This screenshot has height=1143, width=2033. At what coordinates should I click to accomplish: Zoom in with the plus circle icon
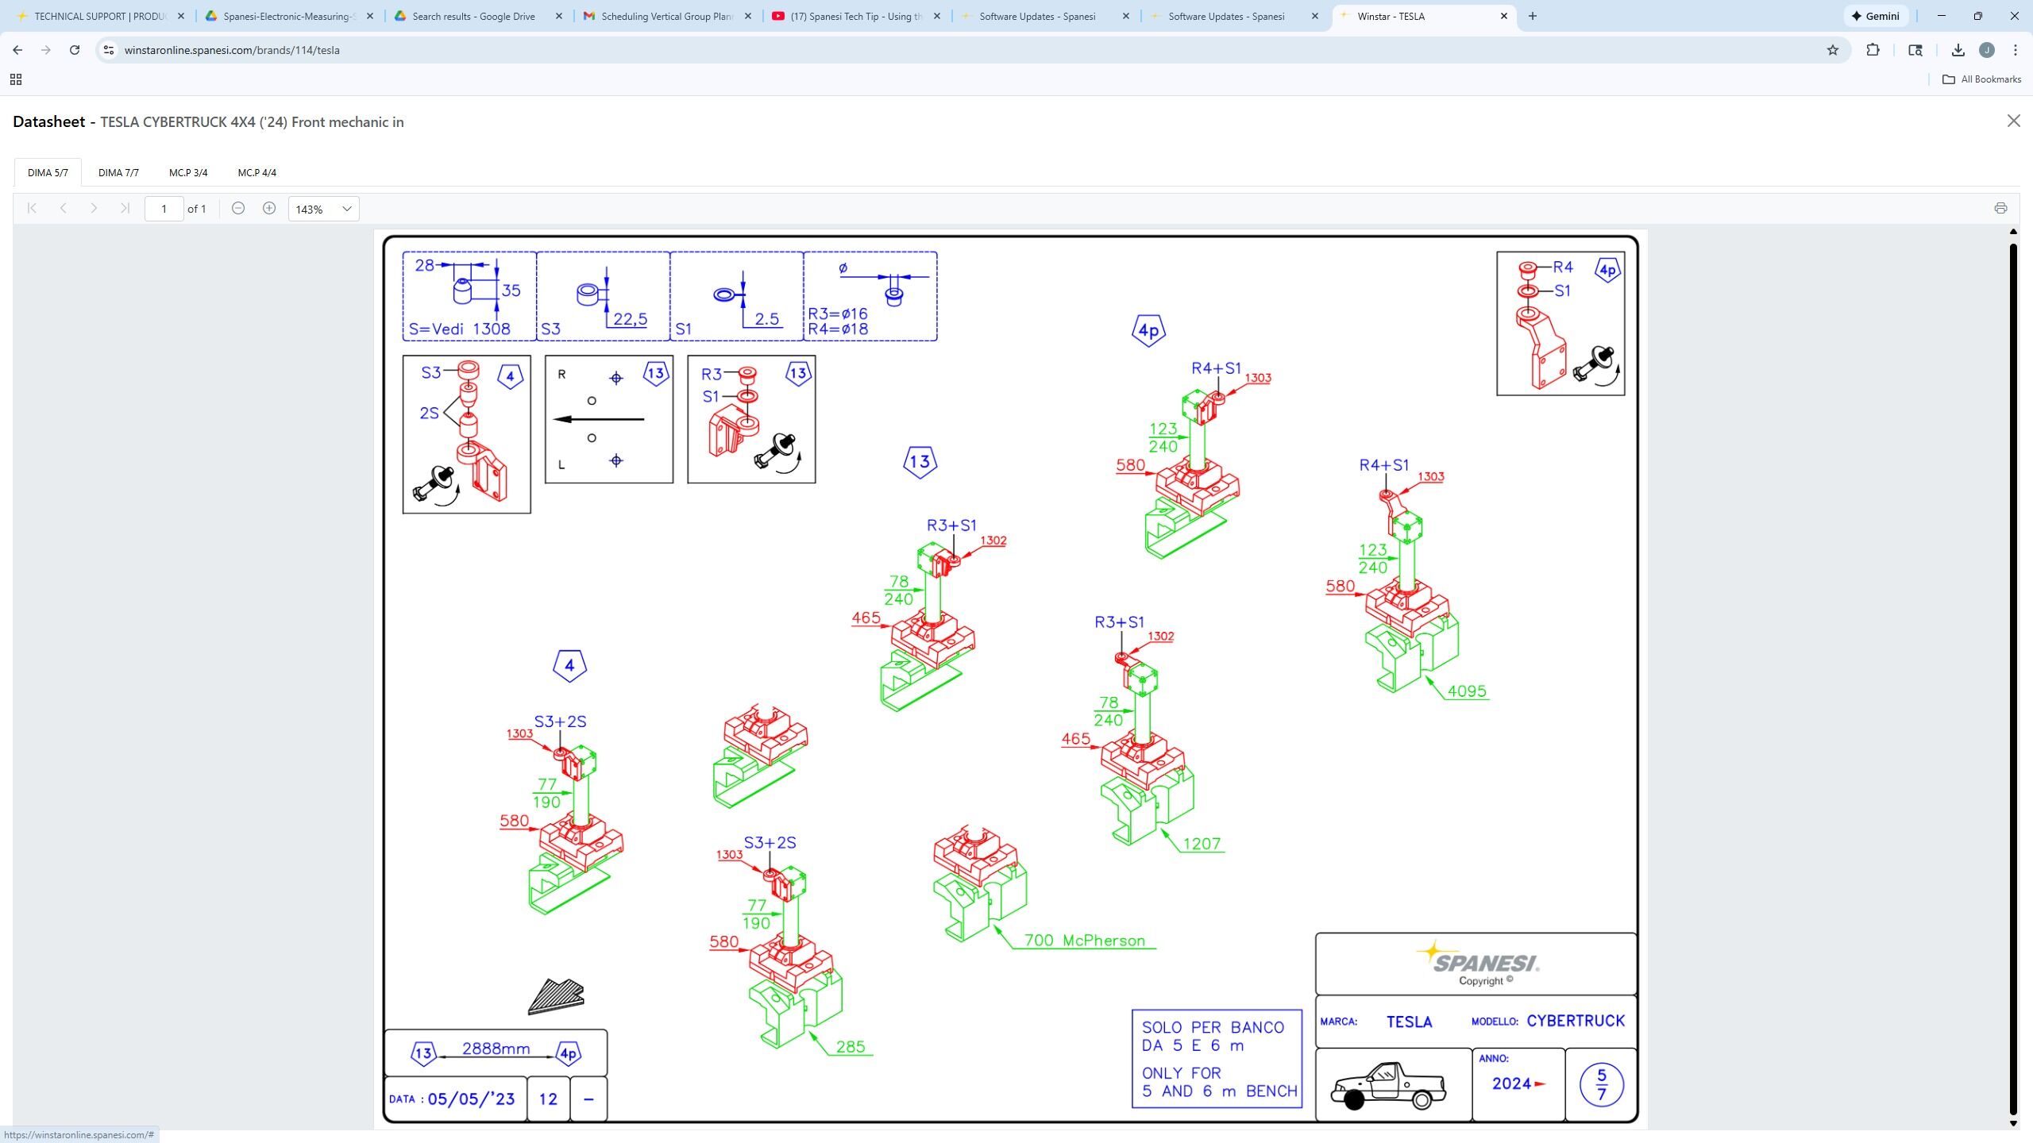click(269, 208)
